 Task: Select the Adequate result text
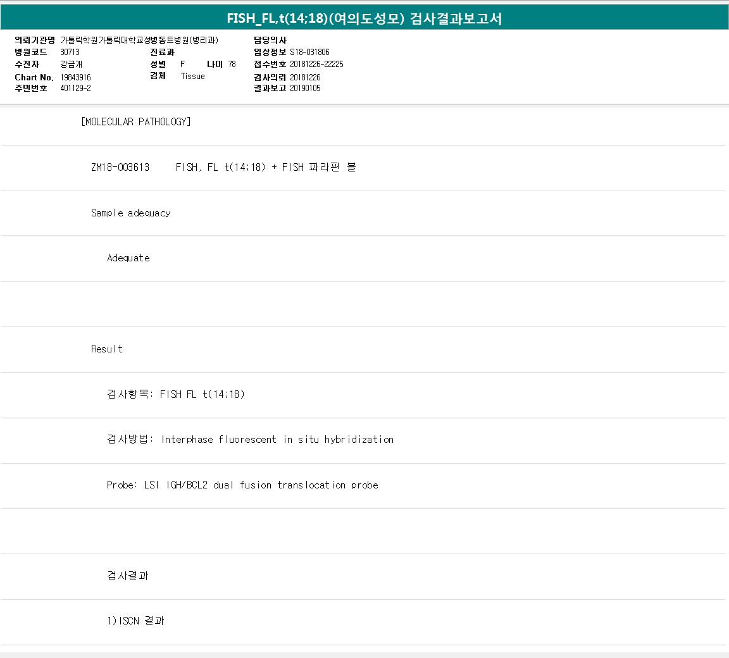[x=128, y=258]
